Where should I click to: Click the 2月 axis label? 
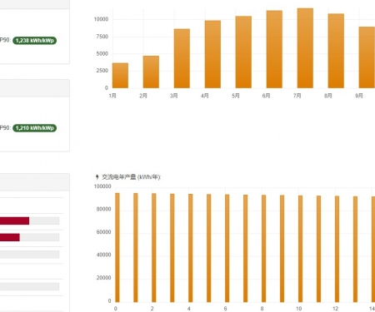point(143,96)
